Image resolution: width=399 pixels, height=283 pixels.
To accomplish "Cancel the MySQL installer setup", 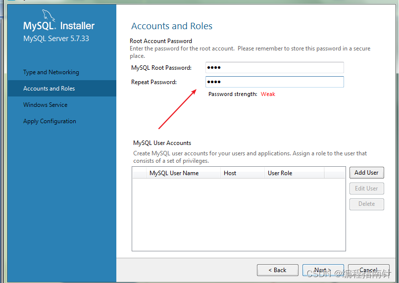I will [368, 270].
